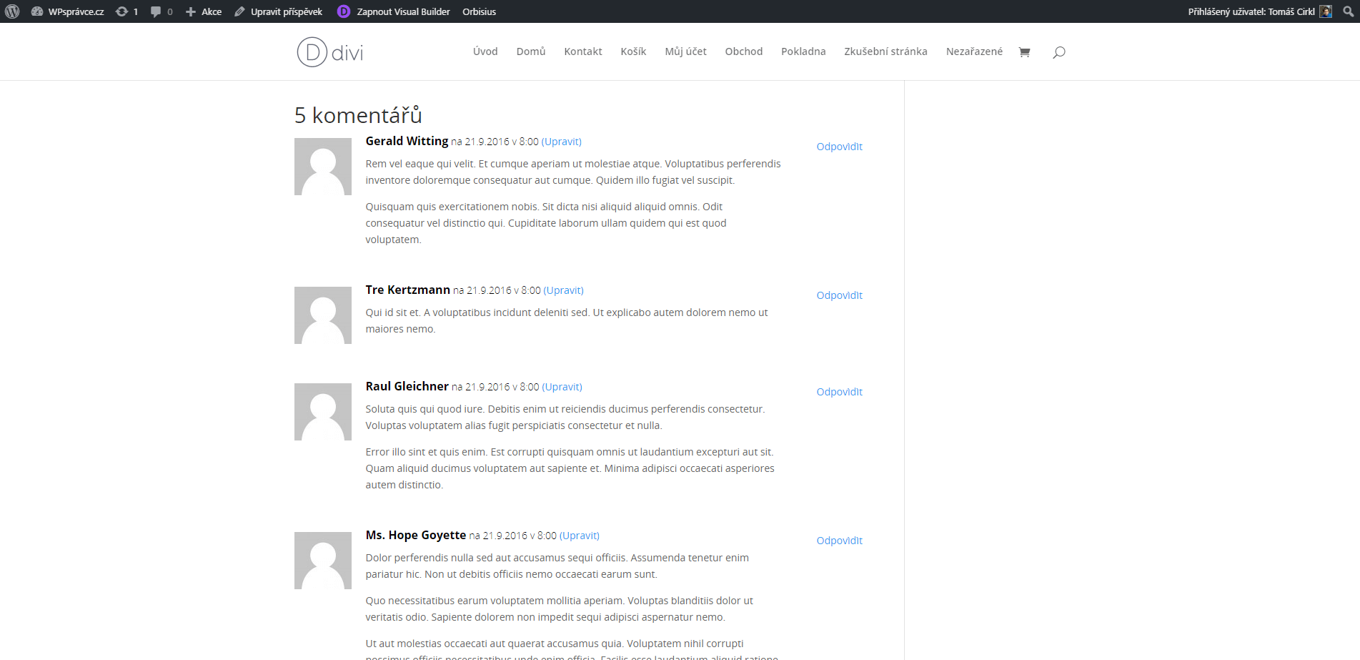Click the site search icon in header
The image size is (1360, 660).
click(1059, 52)
